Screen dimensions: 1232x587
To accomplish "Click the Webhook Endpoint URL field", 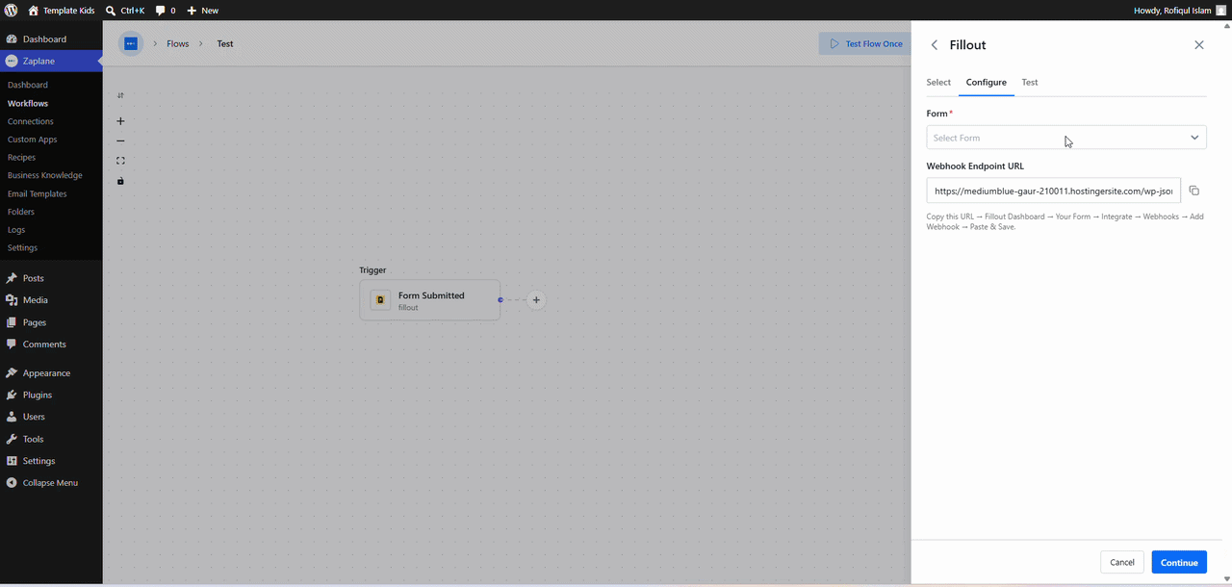I will [1053, 191].
